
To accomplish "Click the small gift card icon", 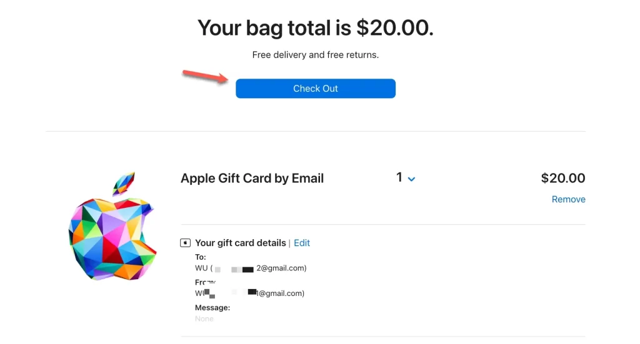I will click(185, 243).
